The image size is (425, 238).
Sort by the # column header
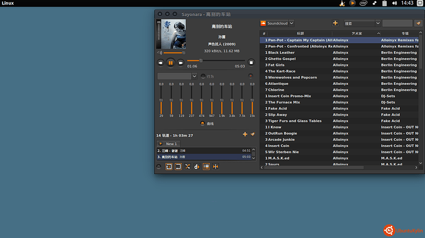[x=264, y=34]
